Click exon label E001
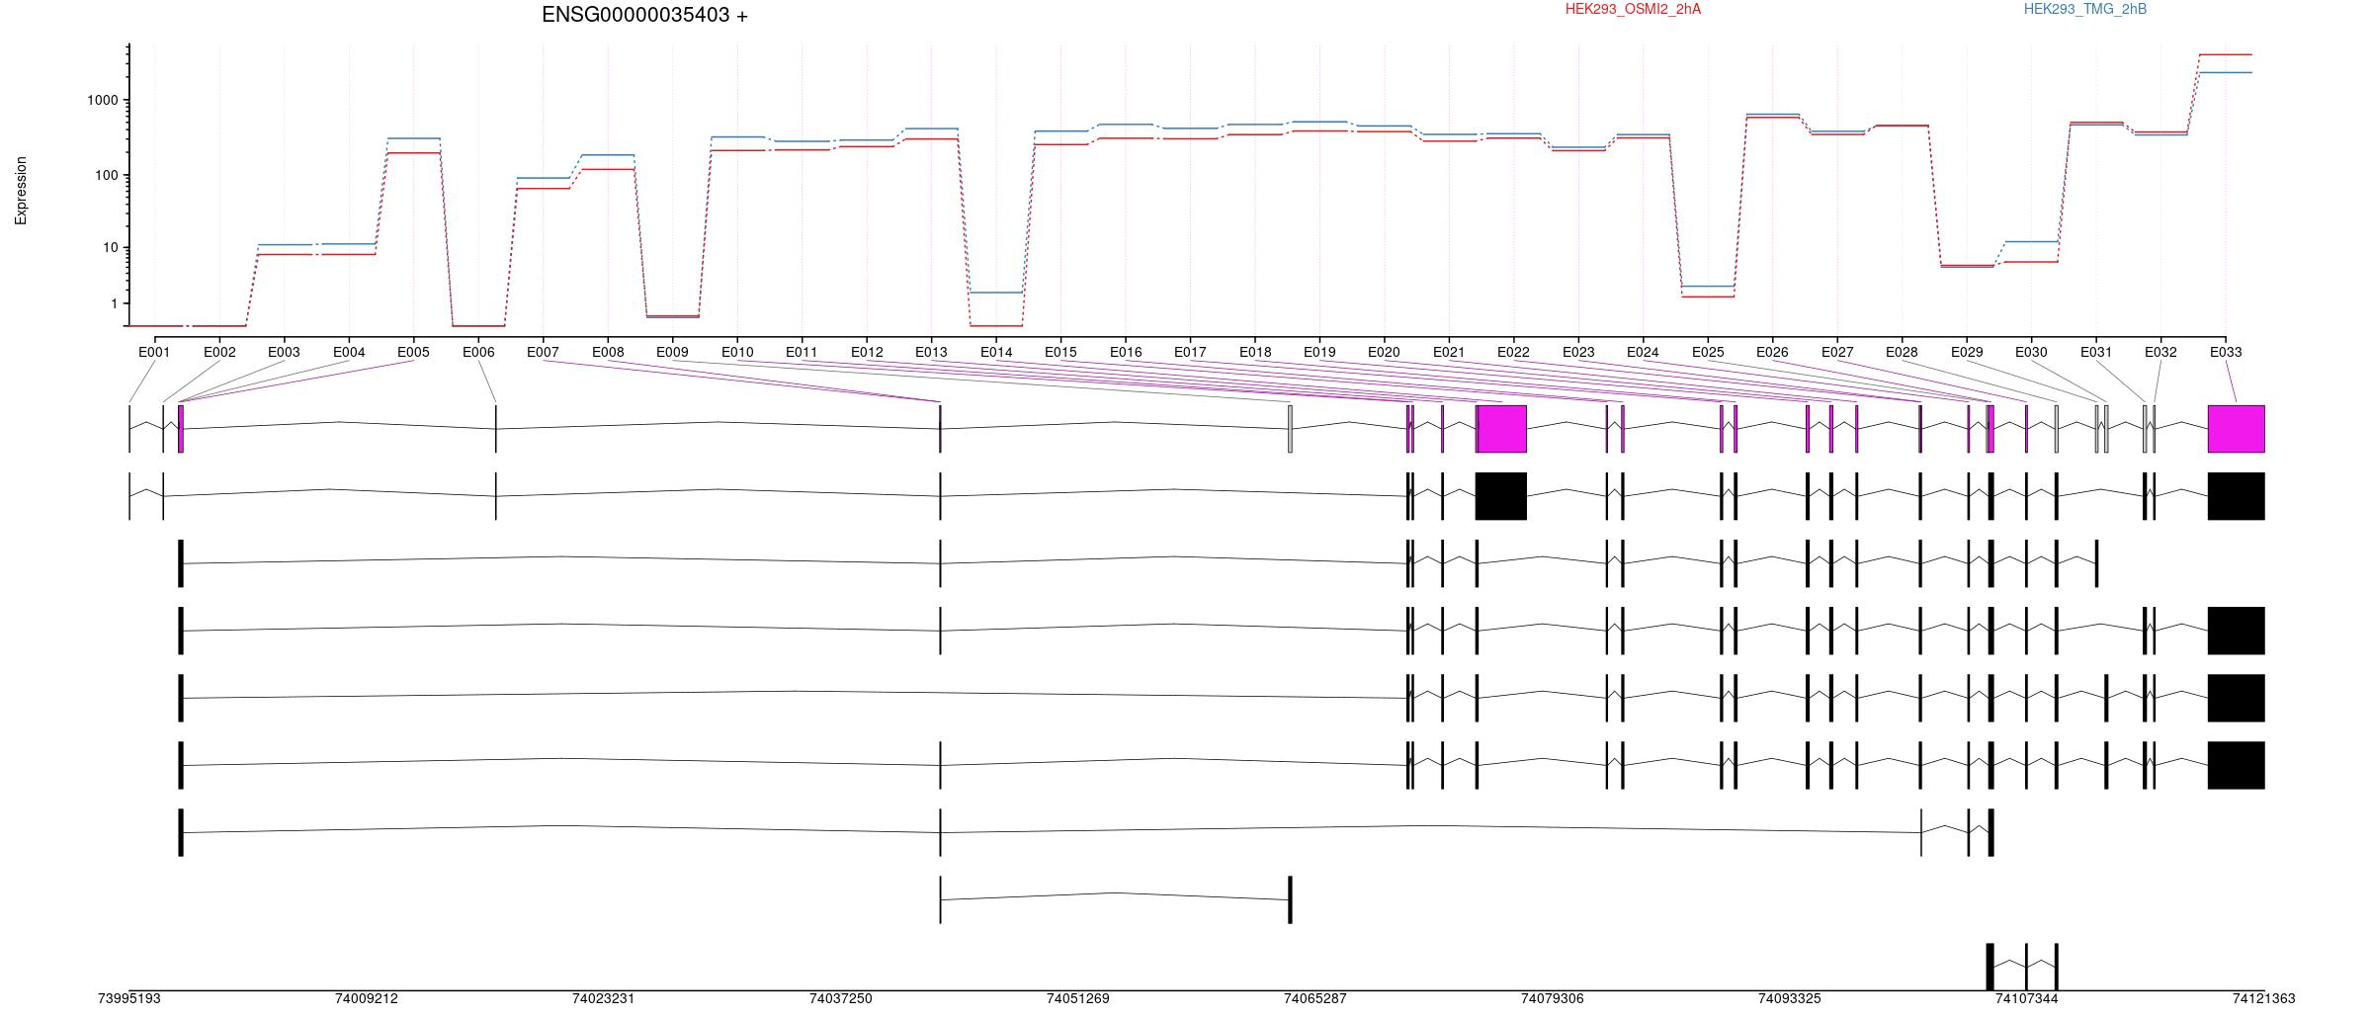The image size is (2372, 1018). coord(154,352)
